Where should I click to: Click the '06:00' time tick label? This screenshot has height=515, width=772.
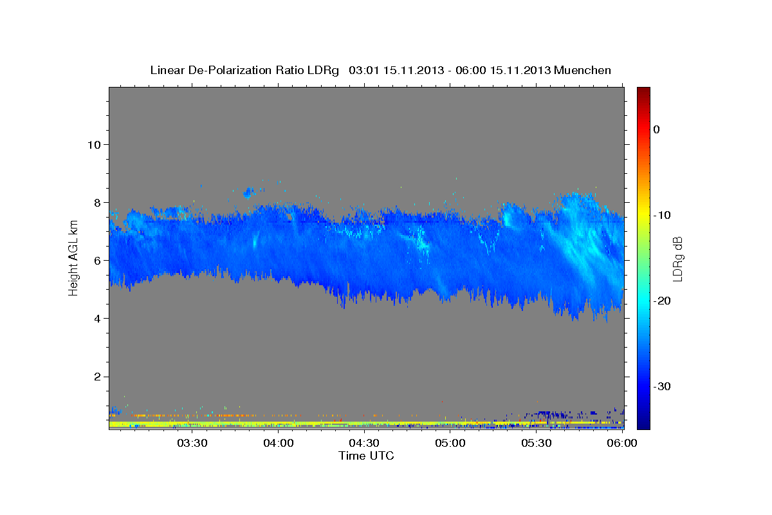[x=622, y=443]
